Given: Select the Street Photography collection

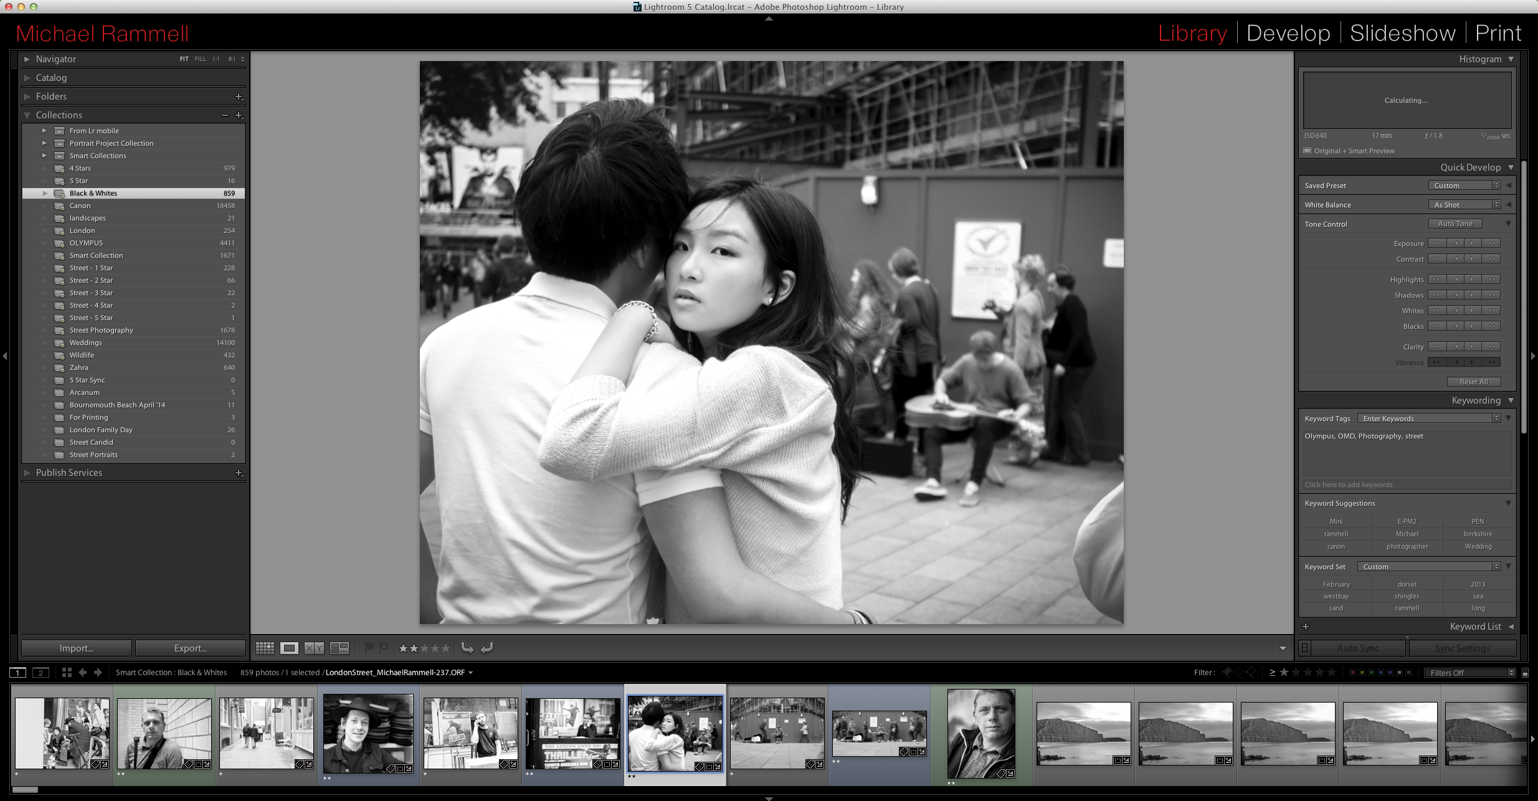Looking at the screenshot, I should (x=102, y=330).
